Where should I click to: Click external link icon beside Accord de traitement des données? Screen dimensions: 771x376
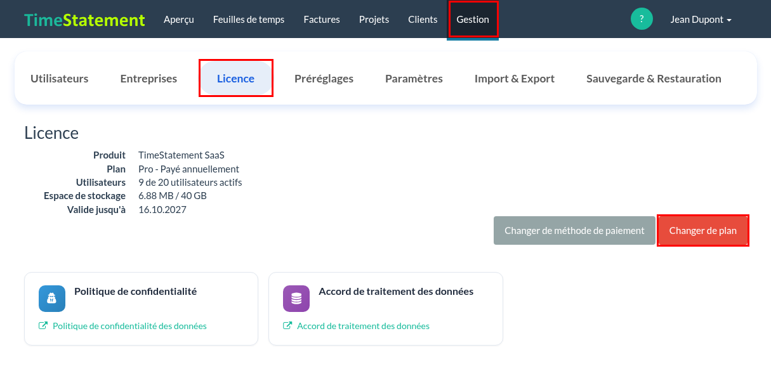click(x=287, y=326)
